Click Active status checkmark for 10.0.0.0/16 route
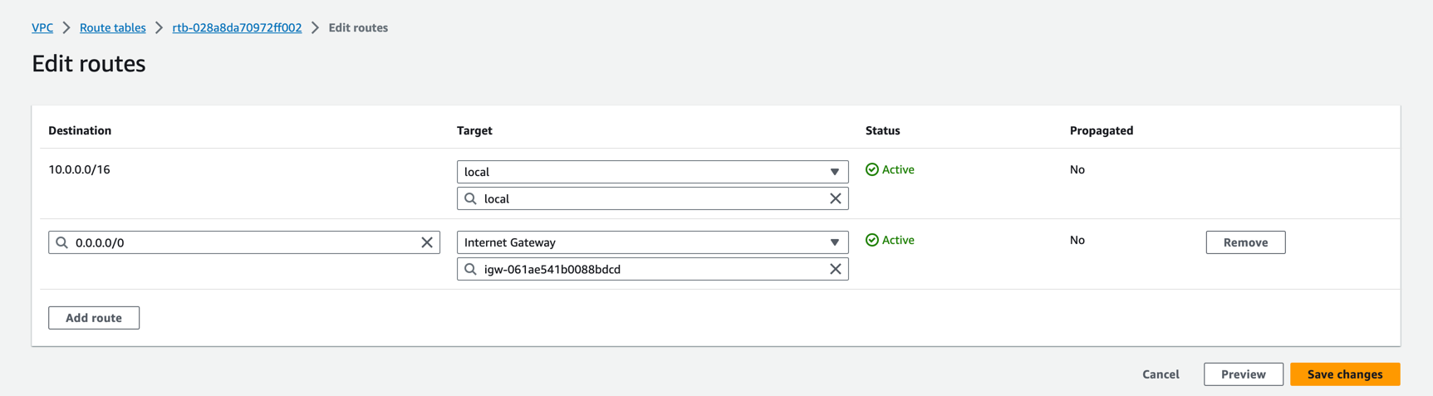 point(871,169)
